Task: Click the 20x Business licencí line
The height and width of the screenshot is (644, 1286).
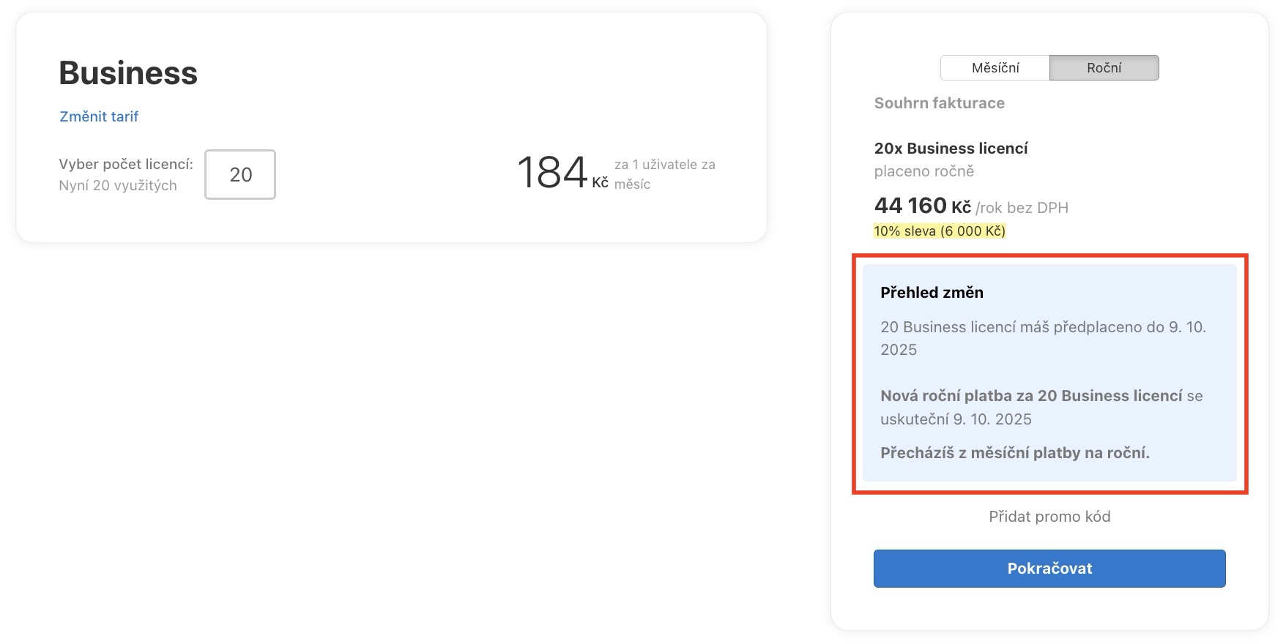Action: point(951,149)
